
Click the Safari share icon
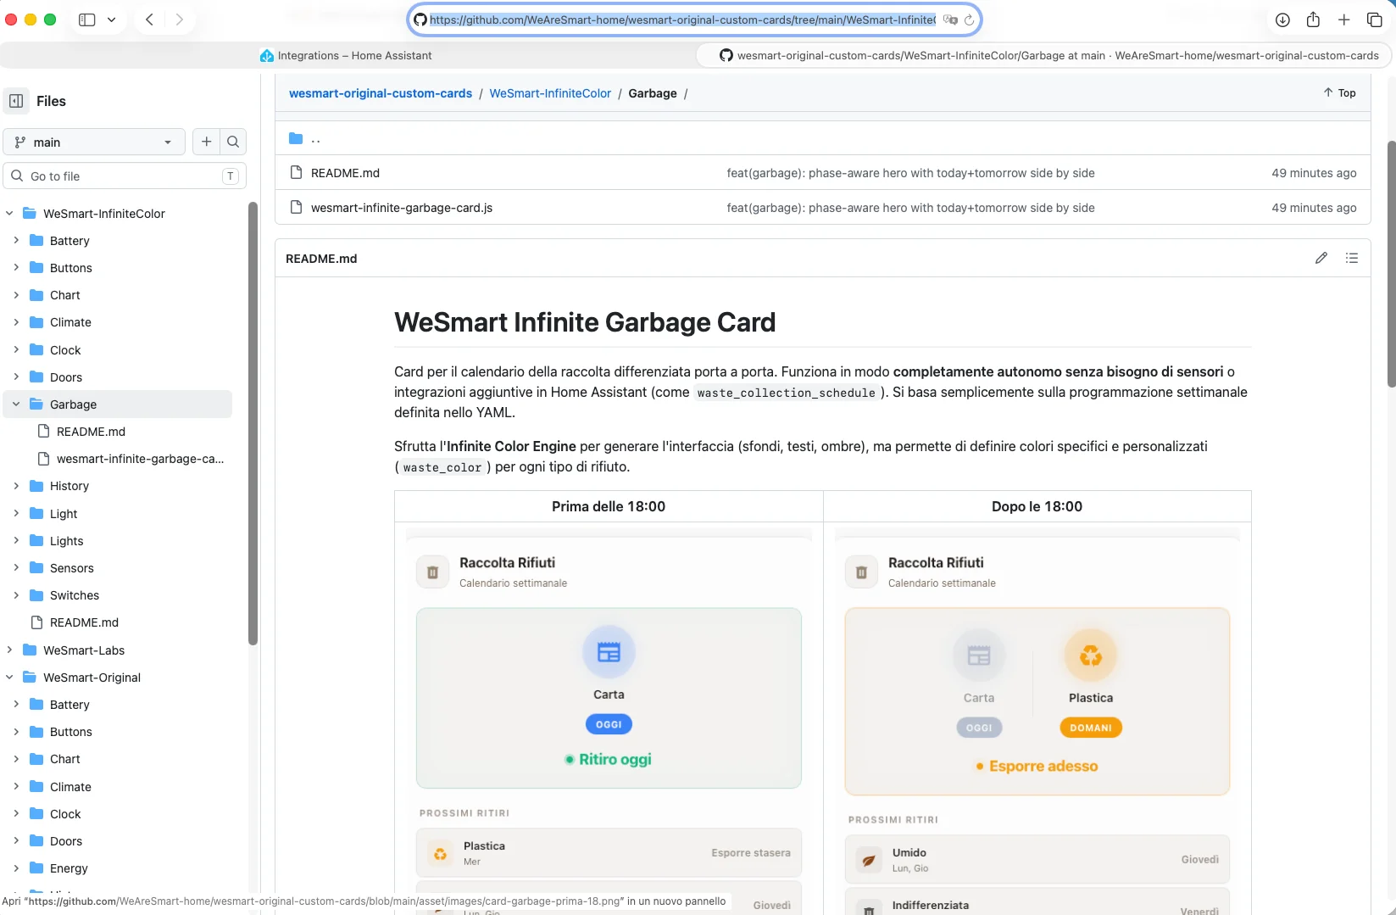pos(1313,20)
